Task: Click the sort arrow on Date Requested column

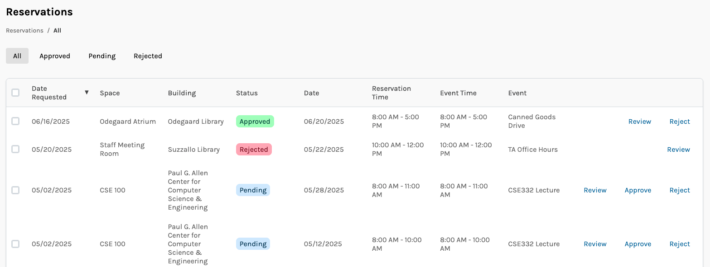Action: [87, 92]
